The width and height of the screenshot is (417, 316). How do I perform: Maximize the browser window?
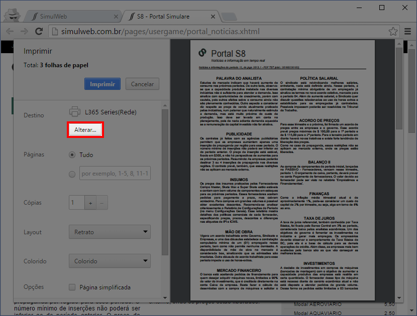click(382, 8)
